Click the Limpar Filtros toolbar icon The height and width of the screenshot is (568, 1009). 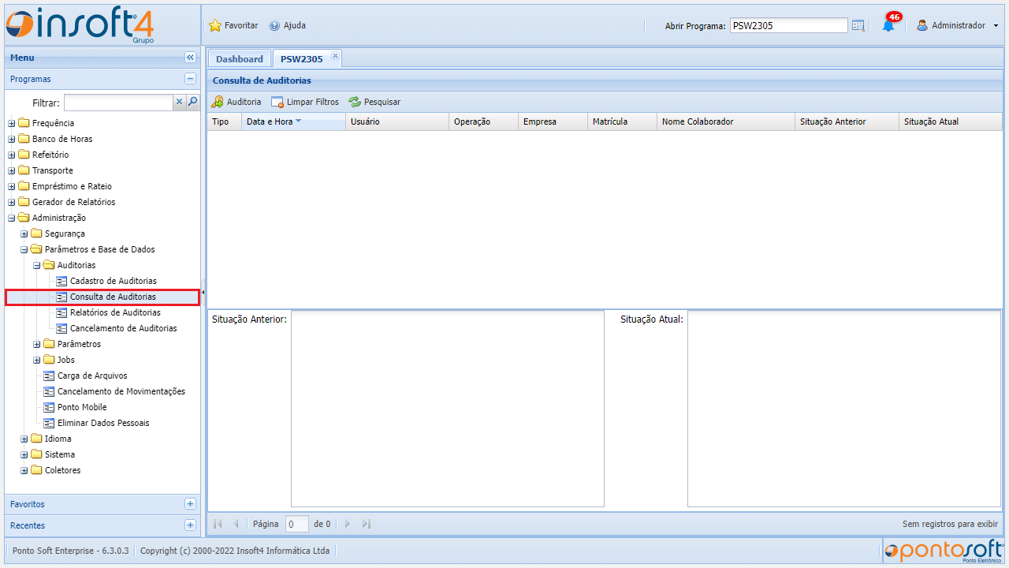(277, 102)
